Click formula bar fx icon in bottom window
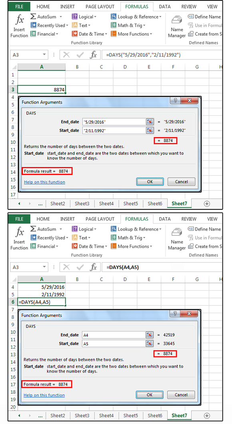The width and height of the screenshot is (232, 424). tap(94, 267)
